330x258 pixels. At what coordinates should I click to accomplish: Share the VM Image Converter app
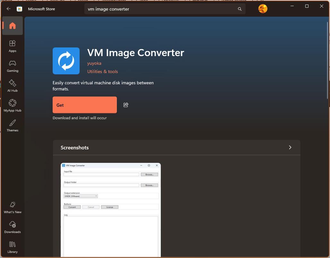[x=126, y=105]
